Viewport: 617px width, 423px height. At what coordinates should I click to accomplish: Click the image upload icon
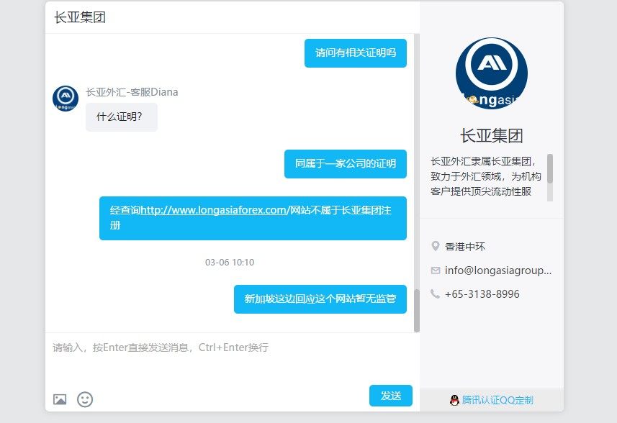pyautogui.click(x=60, y=399)
